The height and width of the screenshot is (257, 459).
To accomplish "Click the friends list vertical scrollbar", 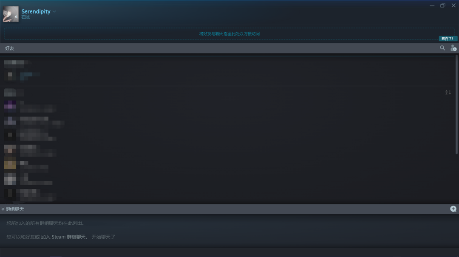I will point(456,104).
